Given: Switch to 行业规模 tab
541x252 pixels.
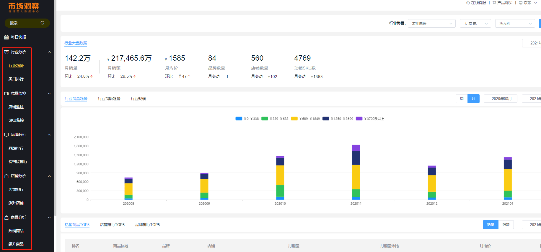Looking at the screenshot, I should click(x=138, y=99).
